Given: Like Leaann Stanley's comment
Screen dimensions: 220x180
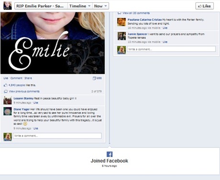Looking at the screenshot, I should [x=36, y=102].
